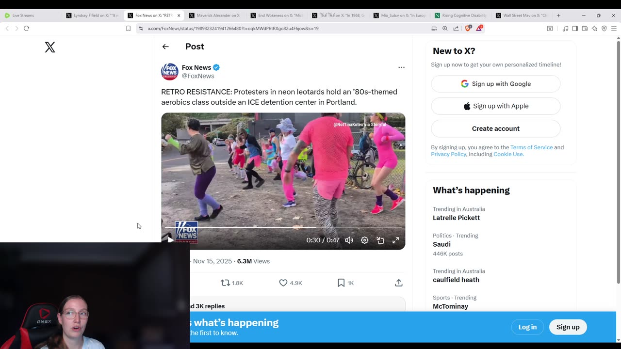621x349 pixels.
Task: Open the browser hamburger menu
Action: pos(614,28)
